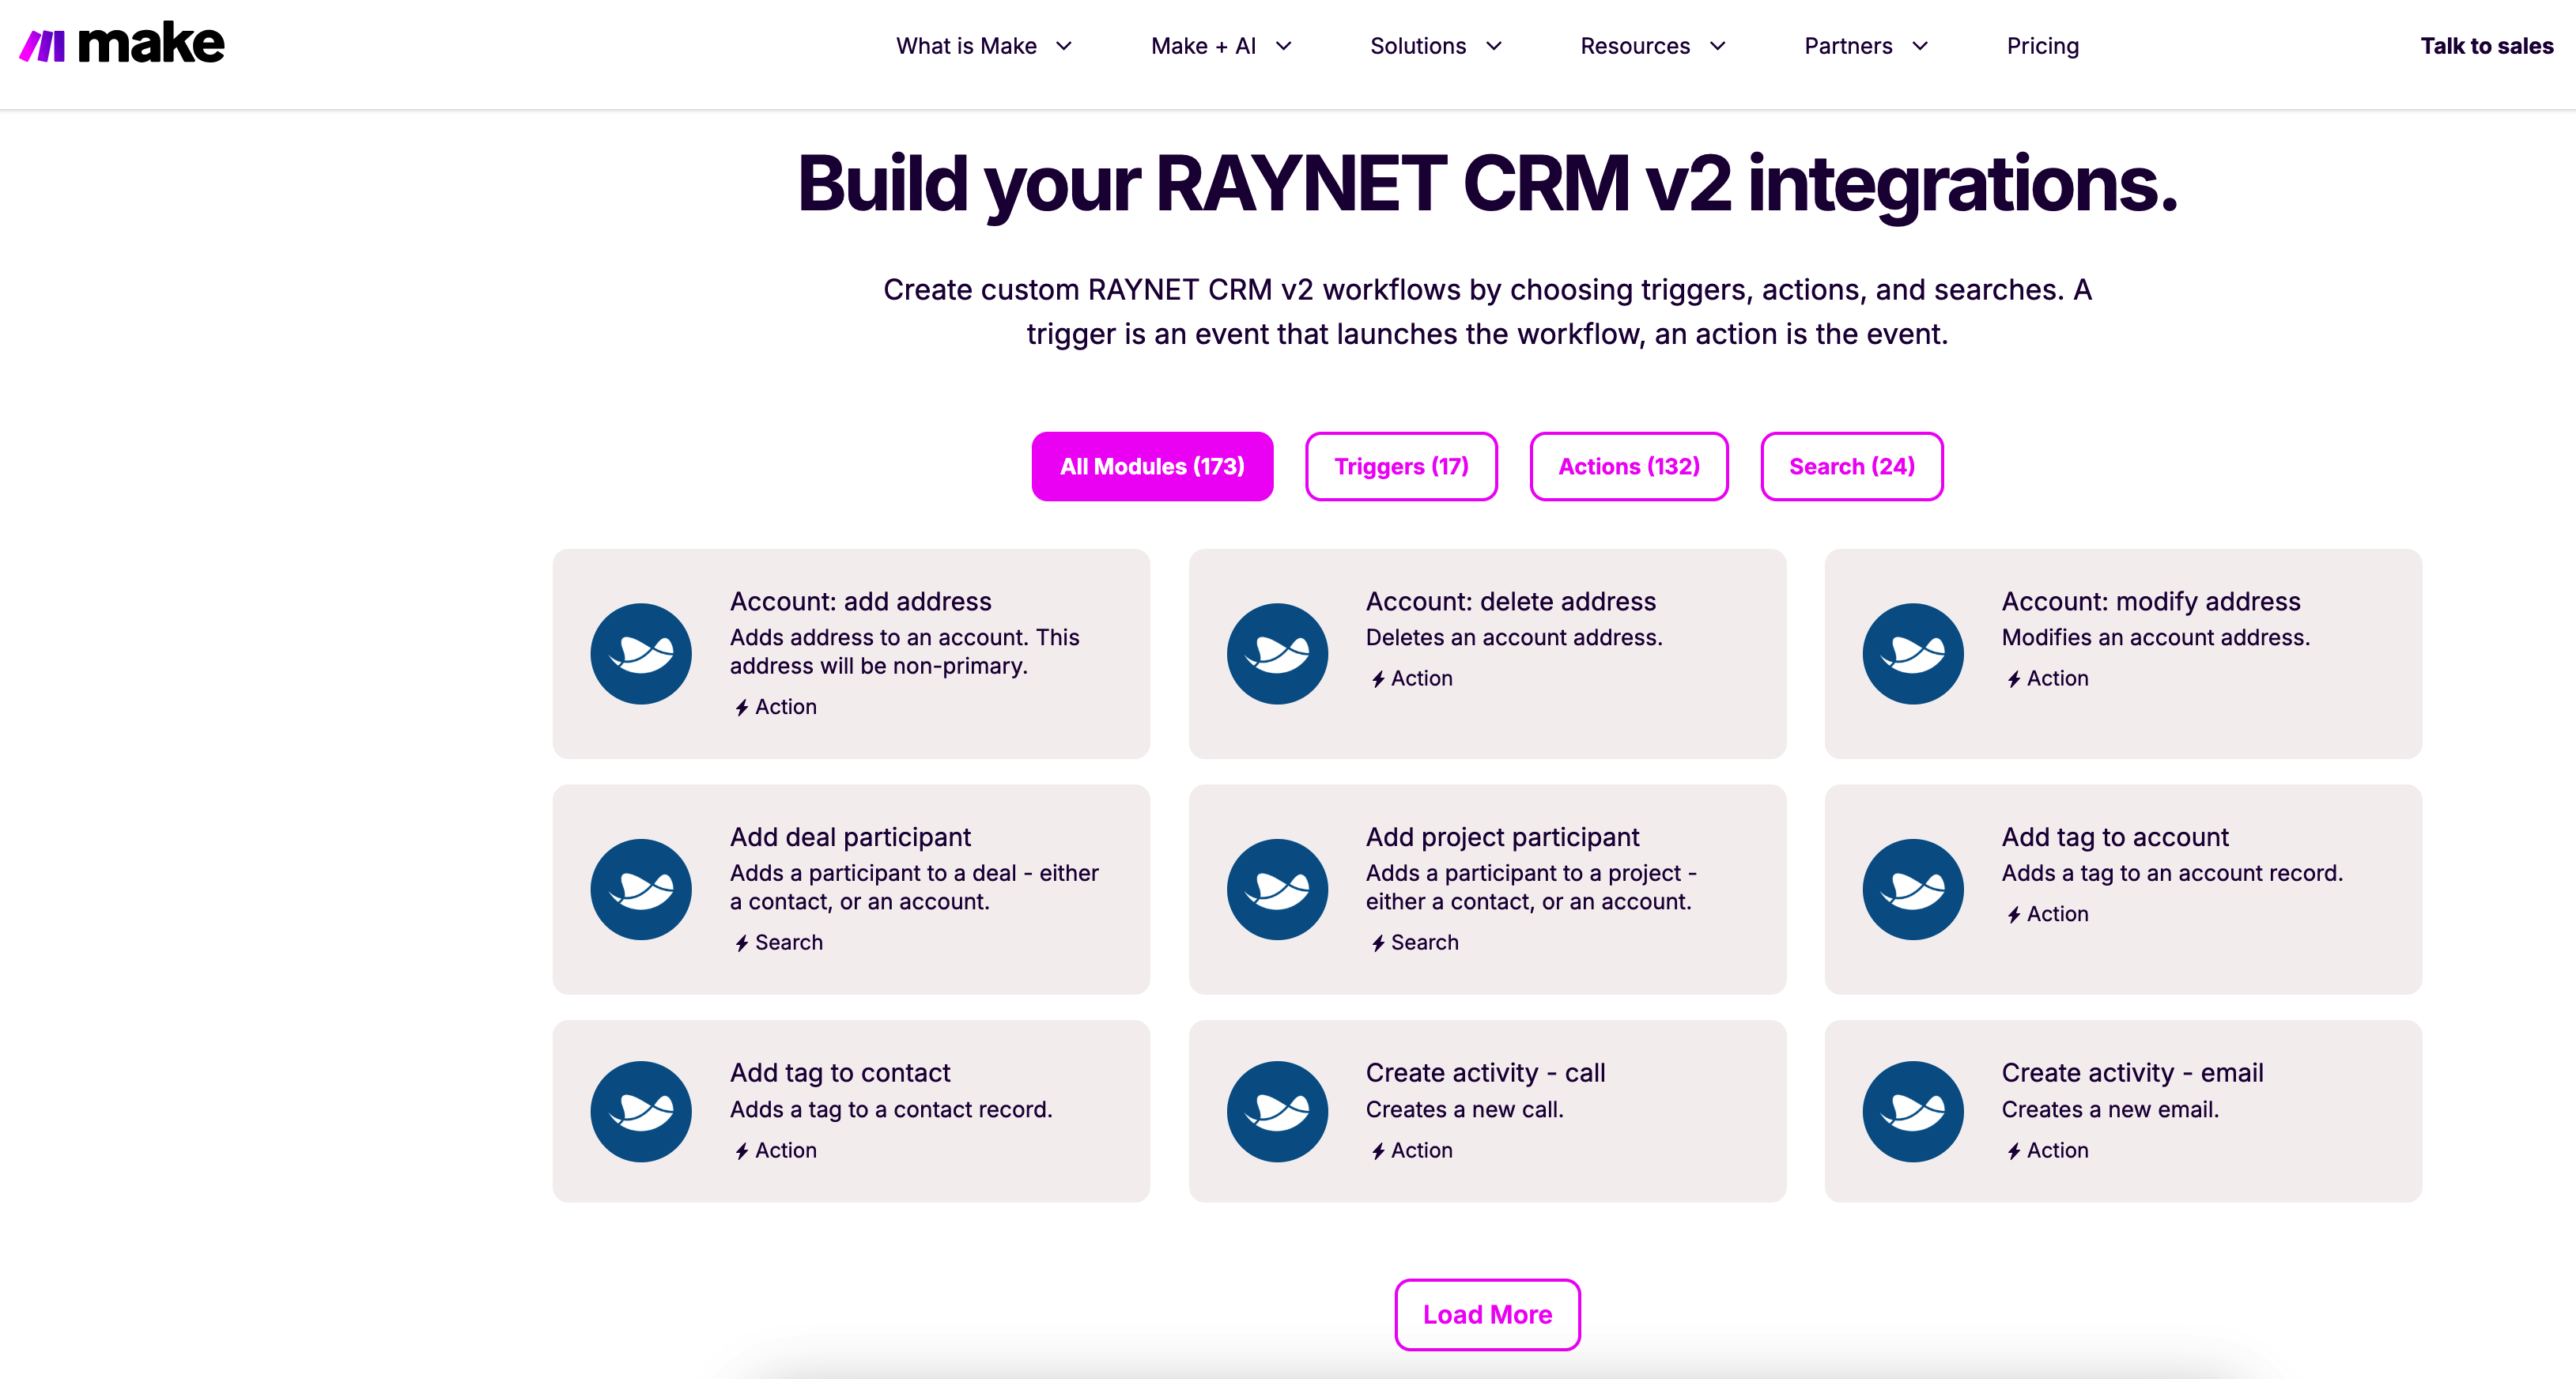Click RAYNET icon on Add project participant card

(1277, 889)
